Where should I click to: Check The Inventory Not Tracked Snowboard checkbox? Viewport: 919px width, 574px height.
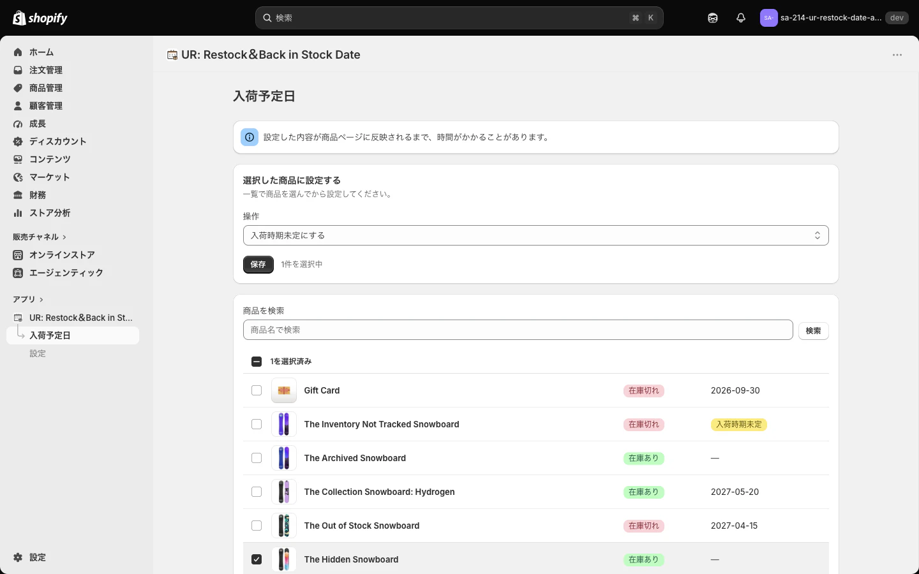click(x=257, y=424)
